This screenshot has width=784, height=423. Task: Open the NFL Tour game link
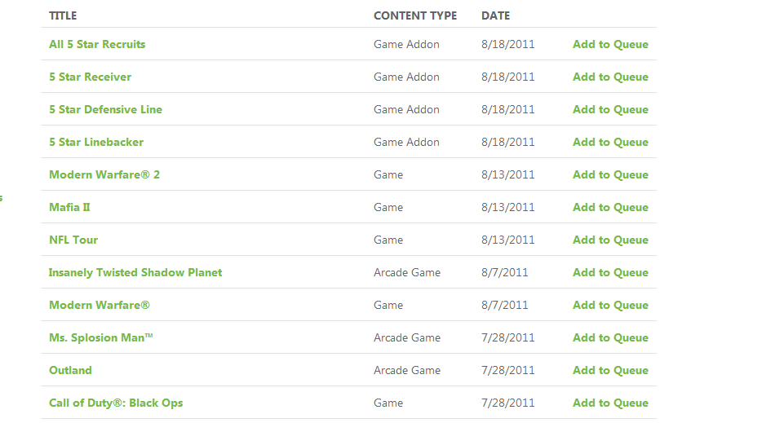click(73, 240)
